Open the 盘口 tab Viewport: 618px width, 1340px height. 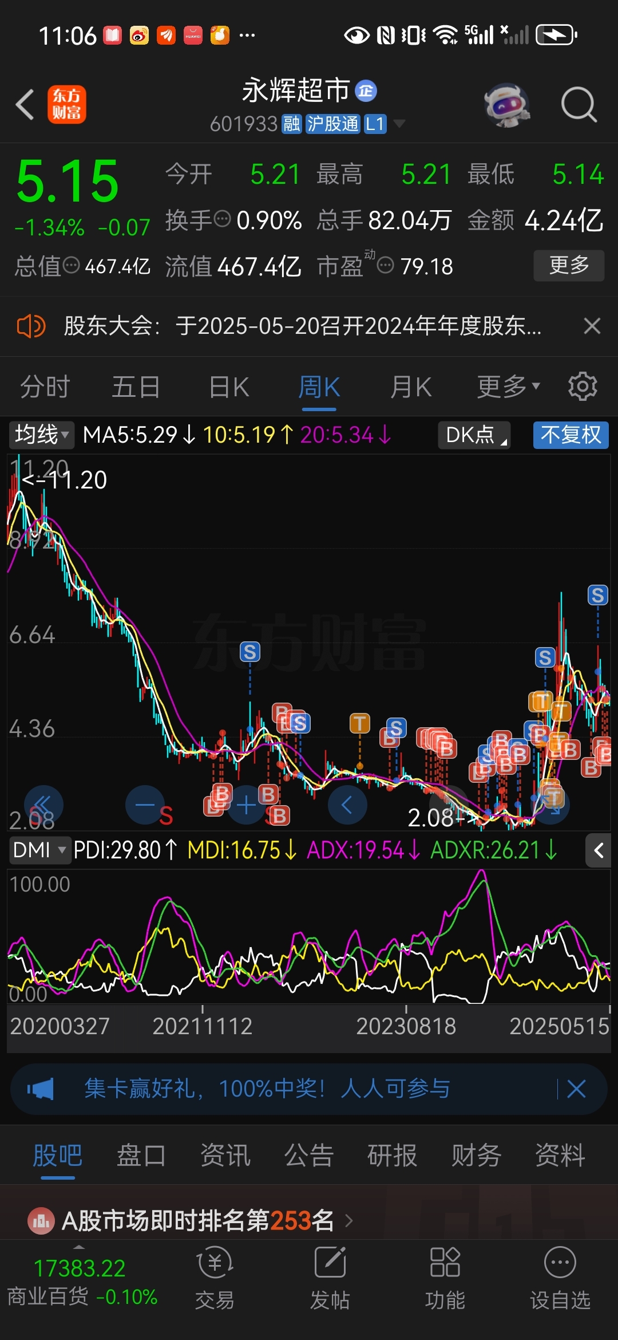pos(141,1156)
